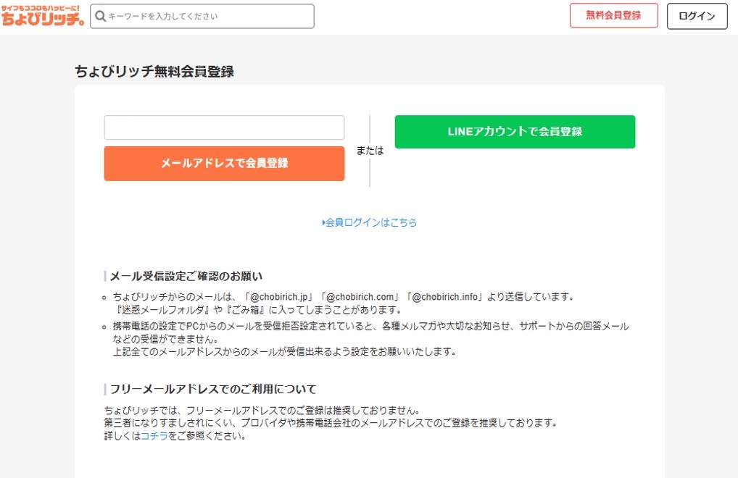738x478 pixels.
Task: Click the @chobirich.jp domain text
Action: click(x=280, y=297)
